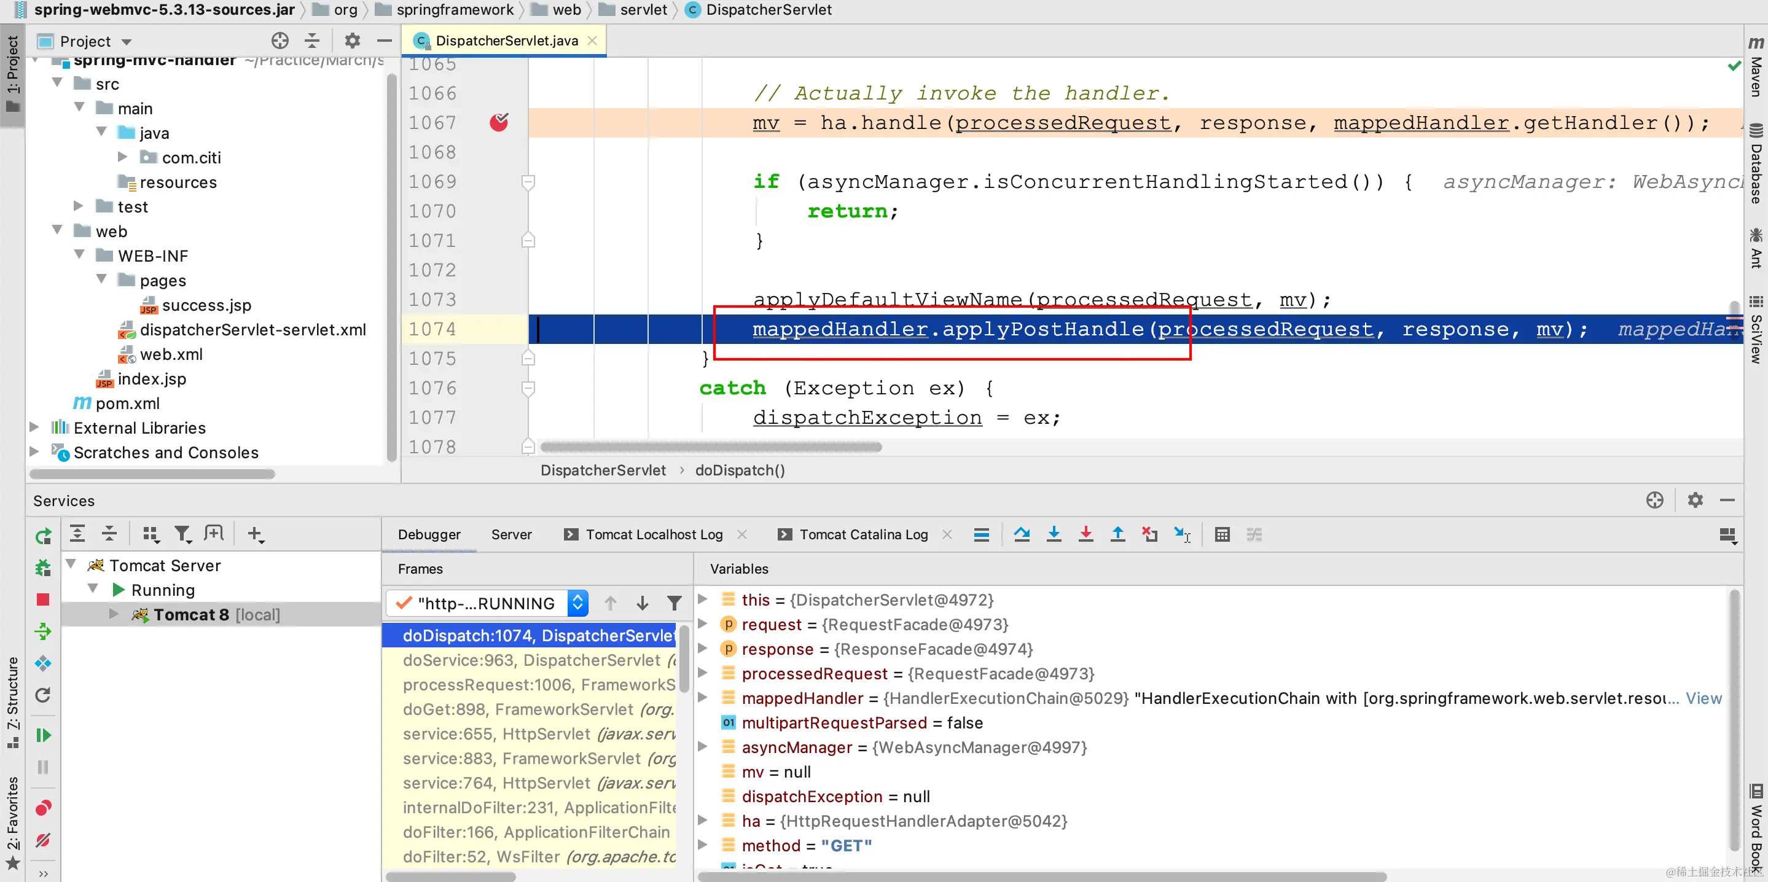Click Group By icon in Services toolbar

[151, 533]
